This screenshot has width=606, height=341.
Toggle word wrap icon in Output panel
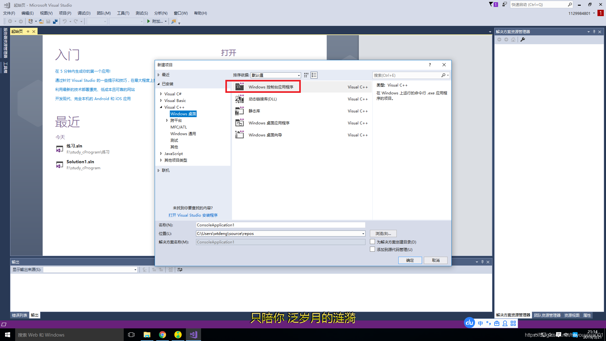click(x=180, y=270)
